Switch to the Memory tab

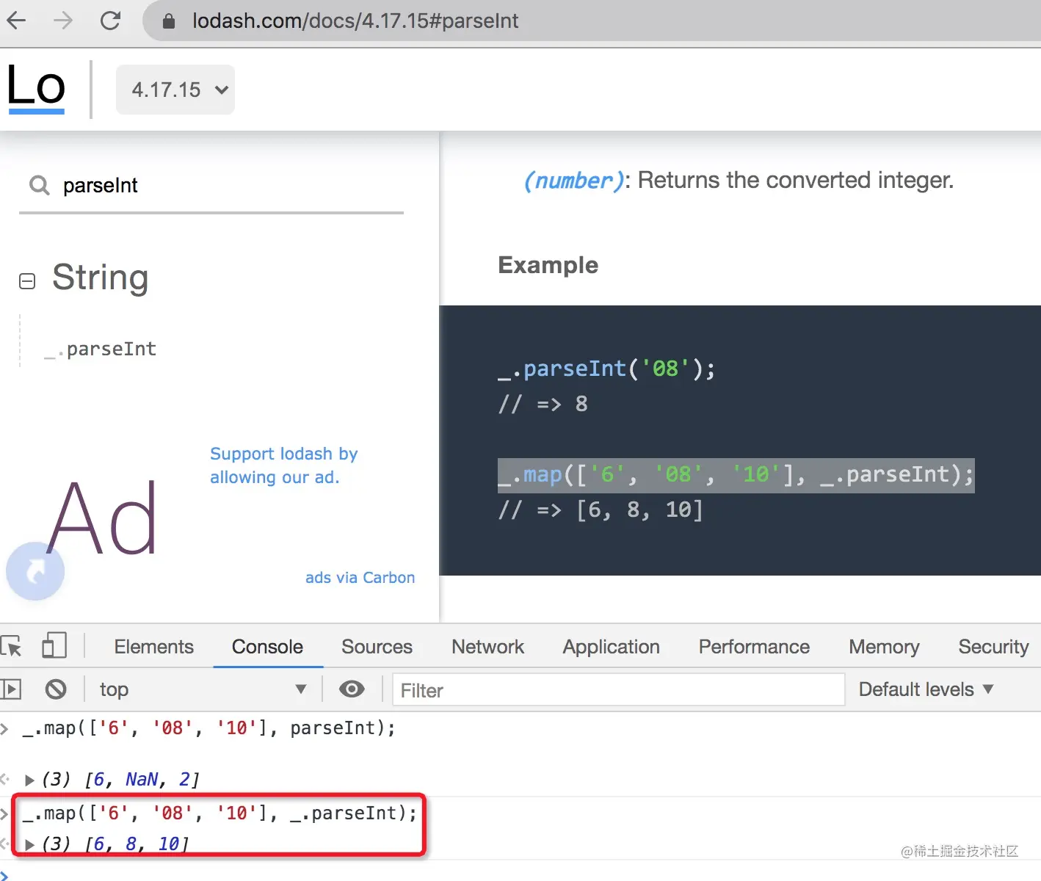tap(885, 647)
